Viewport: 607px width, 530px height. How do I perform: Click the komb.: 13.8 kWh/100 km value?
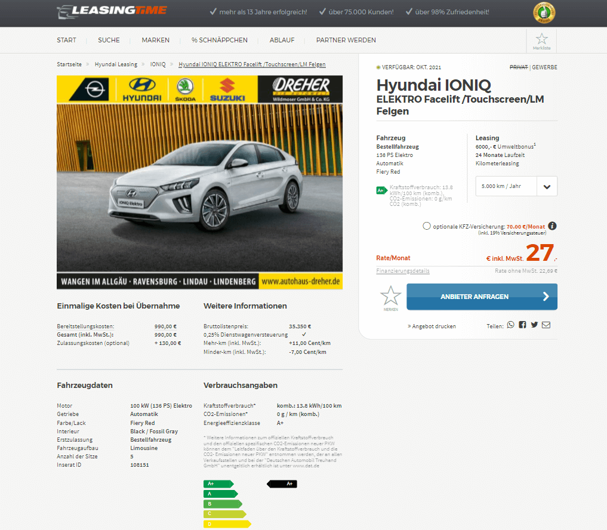click(309, 406)
